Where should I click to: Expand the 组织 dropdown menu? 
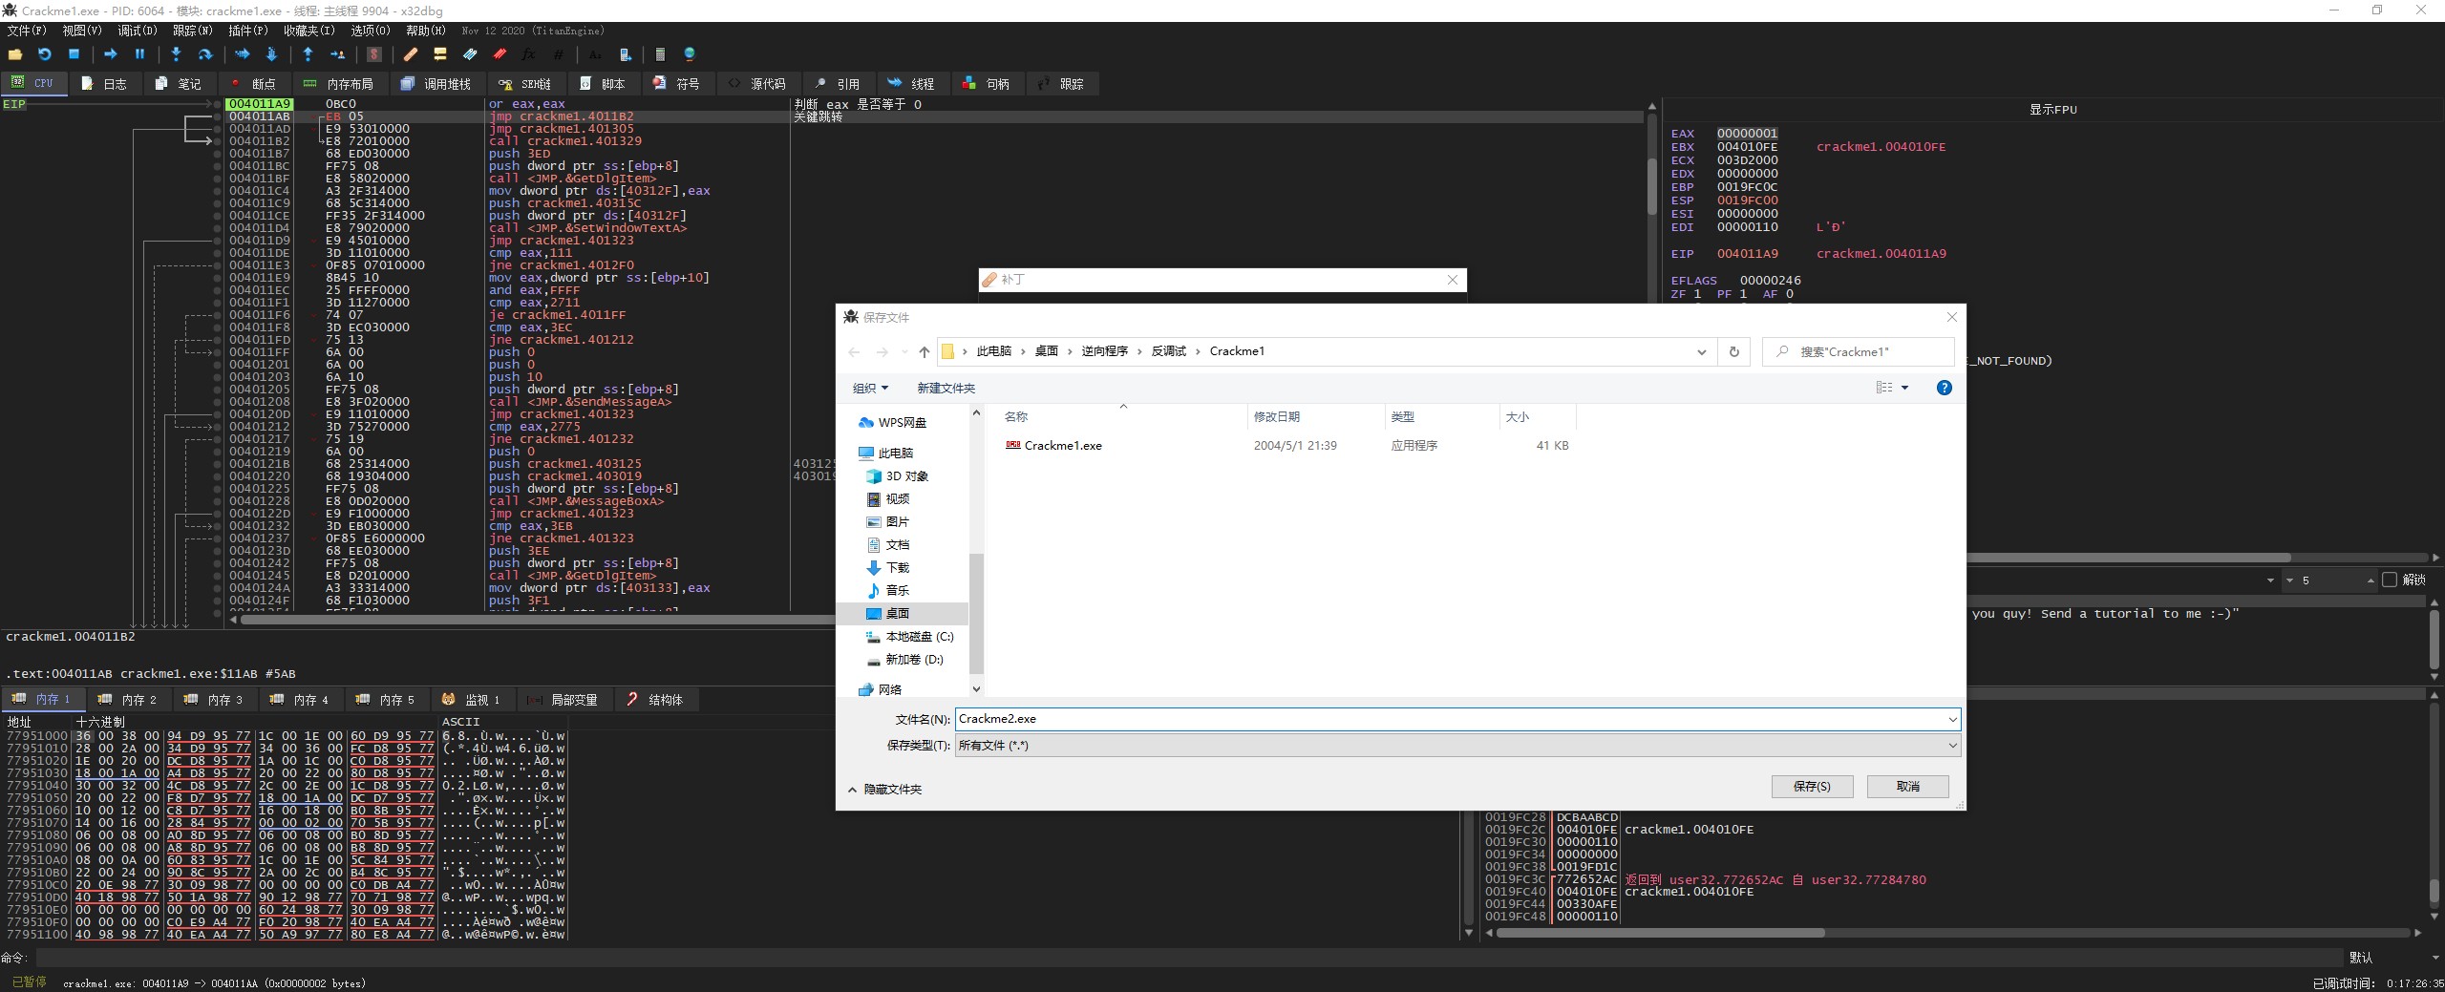tap(870, 389)
